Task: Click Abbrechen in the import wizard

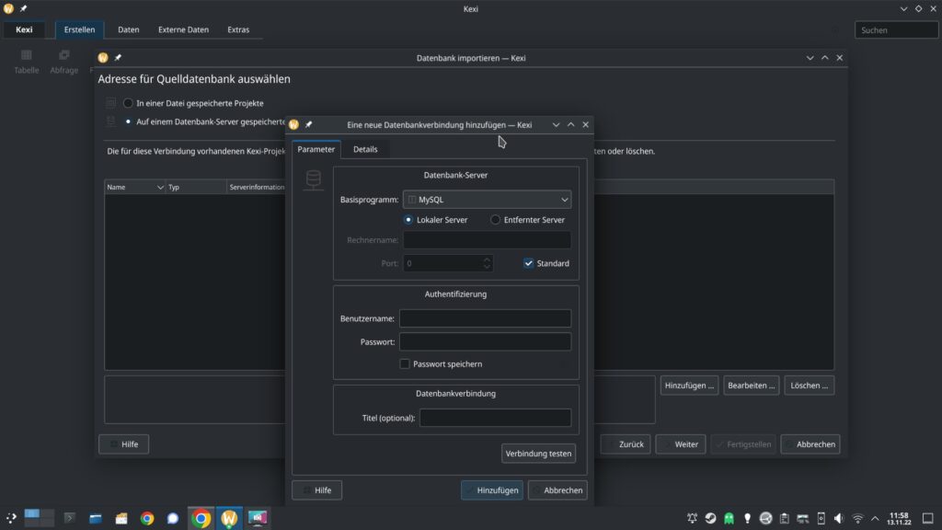Action: 810,444
